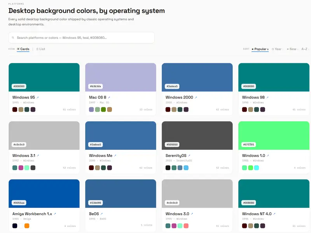Select the bright green swatch on Mac OS 8

tap(103, 110)
